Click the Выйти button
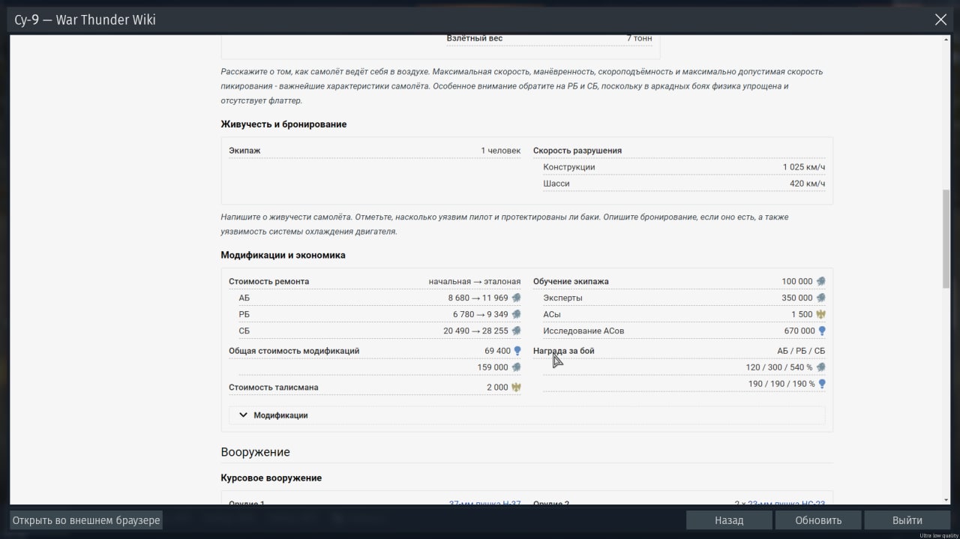The image size is (960, 539). tap(907, 520)
